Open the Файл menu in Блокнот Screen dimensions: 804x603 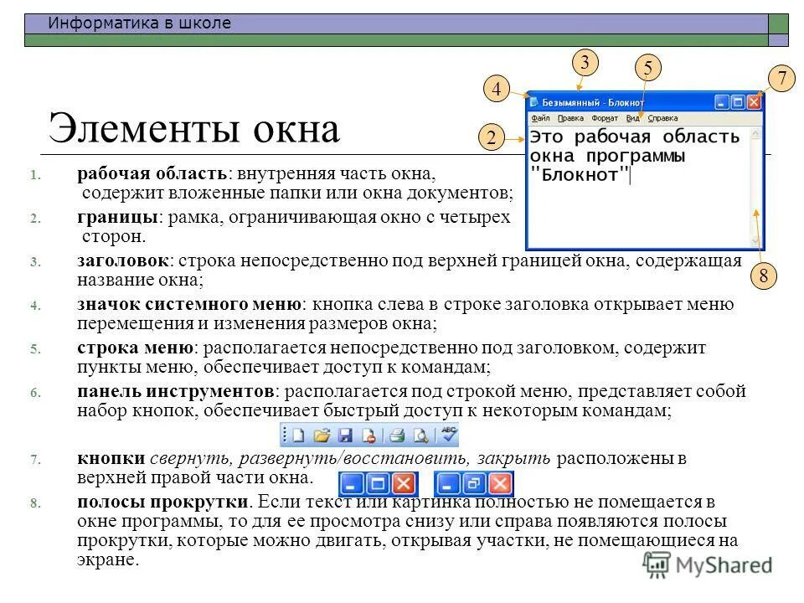pyautogui.click(x=540, y=119)
